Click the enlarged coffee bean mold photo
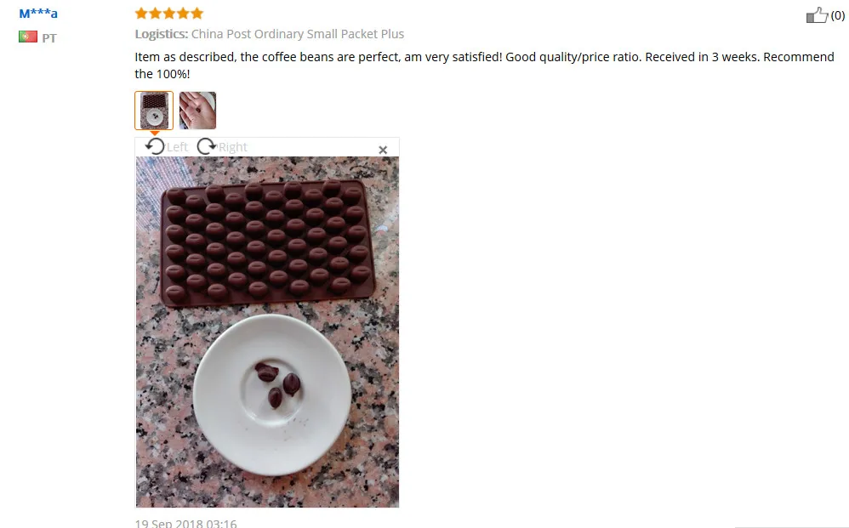The width and height of the screenshot is (849, 528). 267,332
